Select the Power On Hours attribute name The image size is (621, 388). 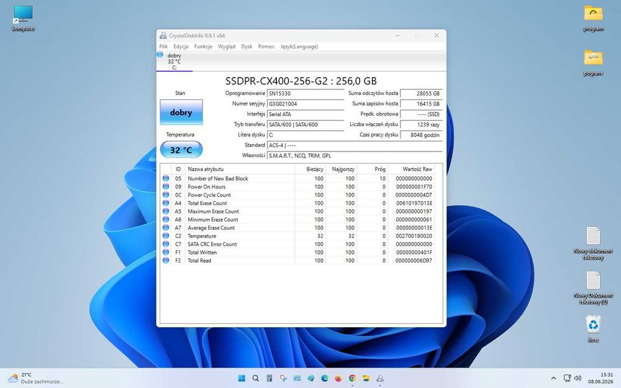206,186
